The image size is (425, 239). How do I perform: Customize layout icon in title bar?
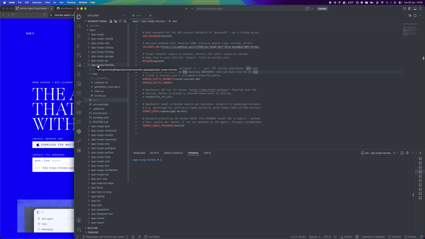pyautogui.click(x=405, y=8)
